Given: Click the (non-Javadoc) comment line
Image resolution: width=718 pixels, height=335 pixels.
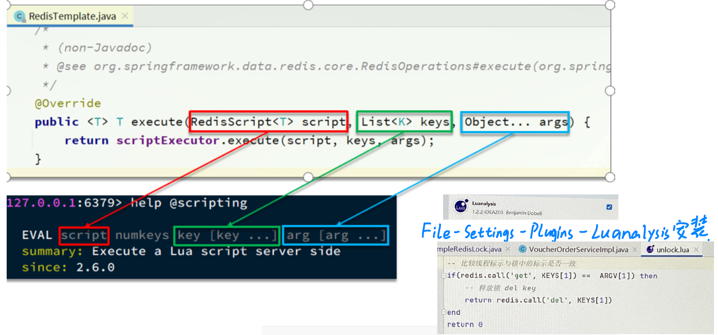Looking at the screenshot, I should [105, 48].
